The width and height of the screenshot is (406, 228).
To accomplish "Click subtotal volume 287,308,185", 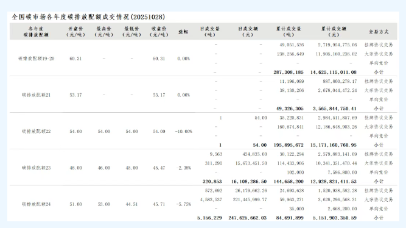I will pos(289,72).
